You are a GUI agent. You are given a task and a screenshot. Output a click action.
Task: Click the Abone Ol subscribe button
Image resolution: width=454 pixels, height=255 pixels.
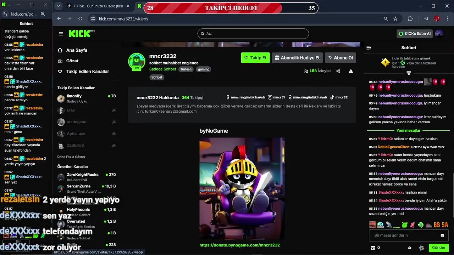340,58
